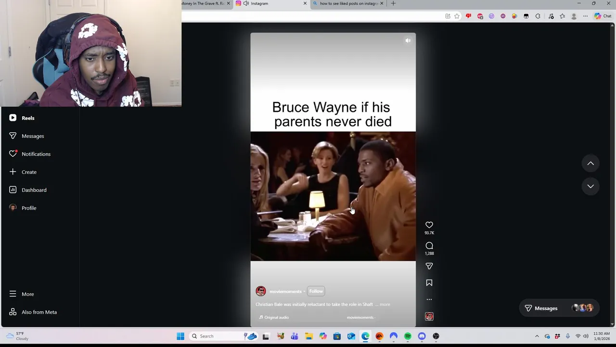Expand the caption with 'more'
This screenshot has width=616, height=347.
click(385, 305)
